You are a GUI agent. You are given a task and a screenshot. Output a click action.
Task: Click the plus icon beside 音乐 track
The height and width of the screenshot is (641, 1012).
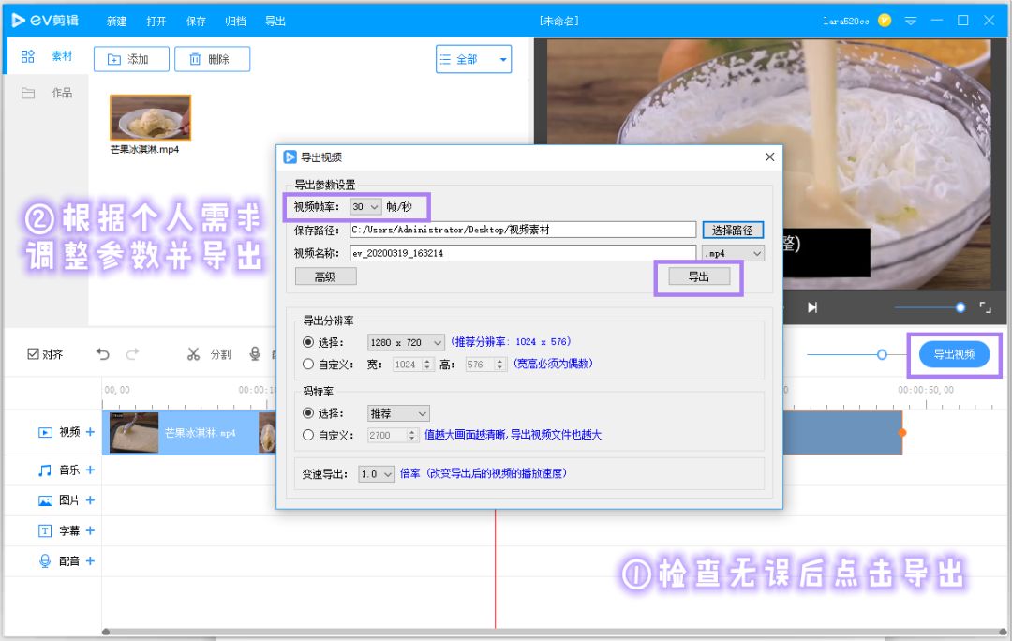[x=91, y=470]
